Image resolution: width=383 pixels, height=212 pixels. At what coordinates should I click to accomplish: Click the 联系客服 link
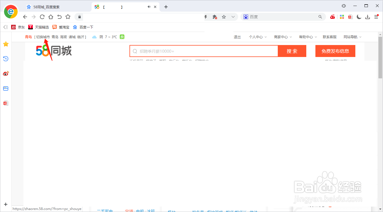coord(330,37)
